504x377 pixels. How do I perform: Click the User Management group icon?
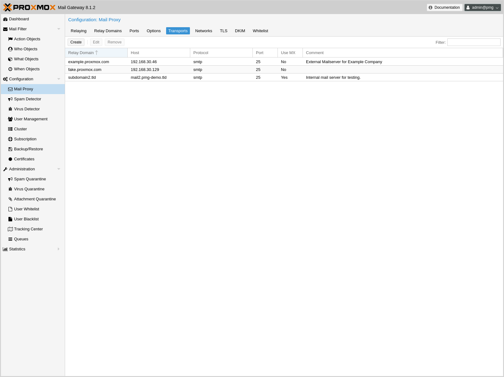[10, 119]
